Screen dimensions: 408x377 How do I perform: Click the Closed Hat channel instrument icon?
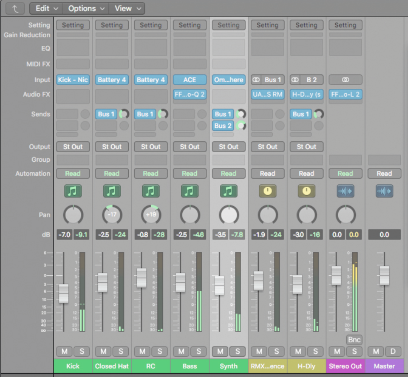[112, 191]
